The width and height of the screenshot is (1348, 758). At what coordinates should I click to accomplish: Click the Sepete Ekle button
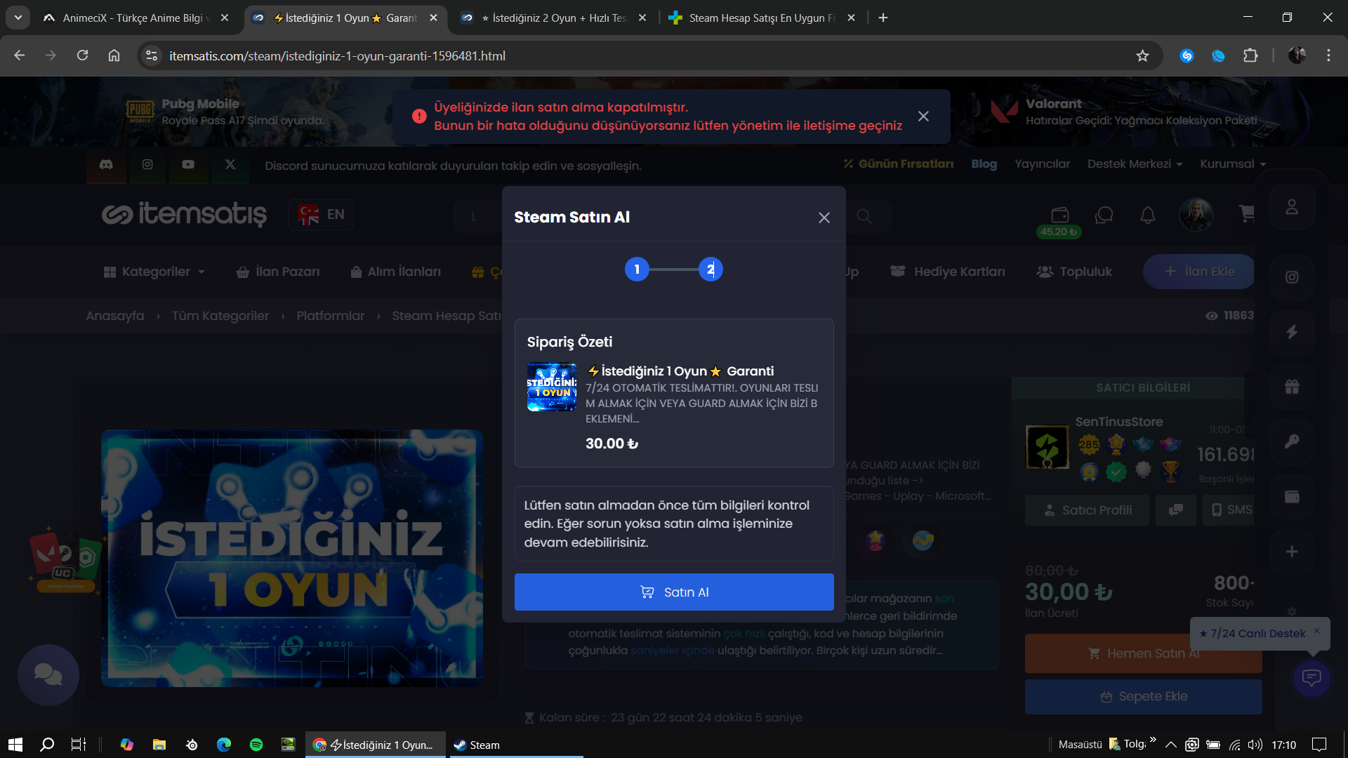(1143, 696)
